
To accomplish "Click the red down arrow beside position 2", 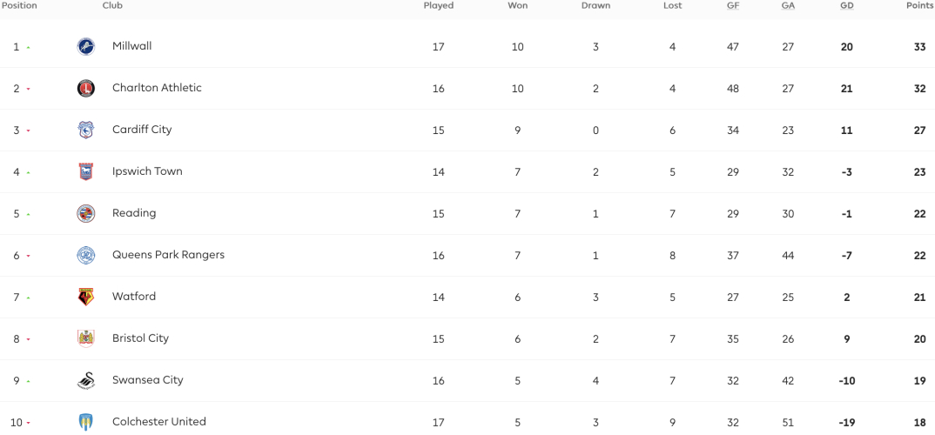I will (x=28, y=89).
